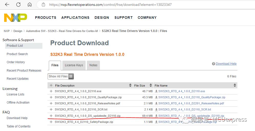
Task: Click the NXP breadcrumb link
Action: click(x=7, y=31)
